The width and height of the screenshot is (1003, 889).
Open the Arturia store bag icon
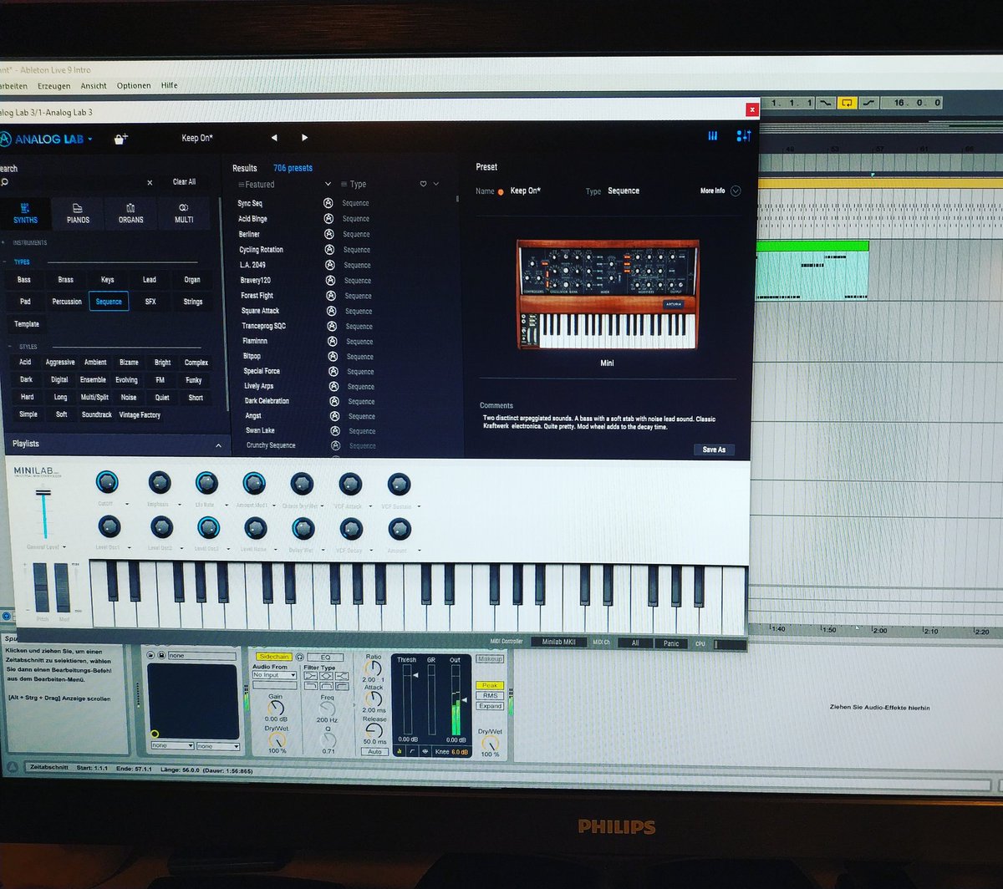[120, 139]
